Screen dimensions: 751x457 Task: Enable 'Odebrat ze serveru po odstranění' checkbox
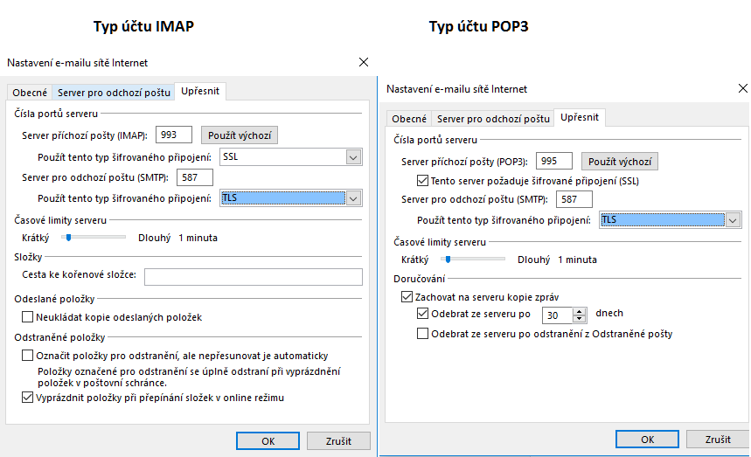424,333
